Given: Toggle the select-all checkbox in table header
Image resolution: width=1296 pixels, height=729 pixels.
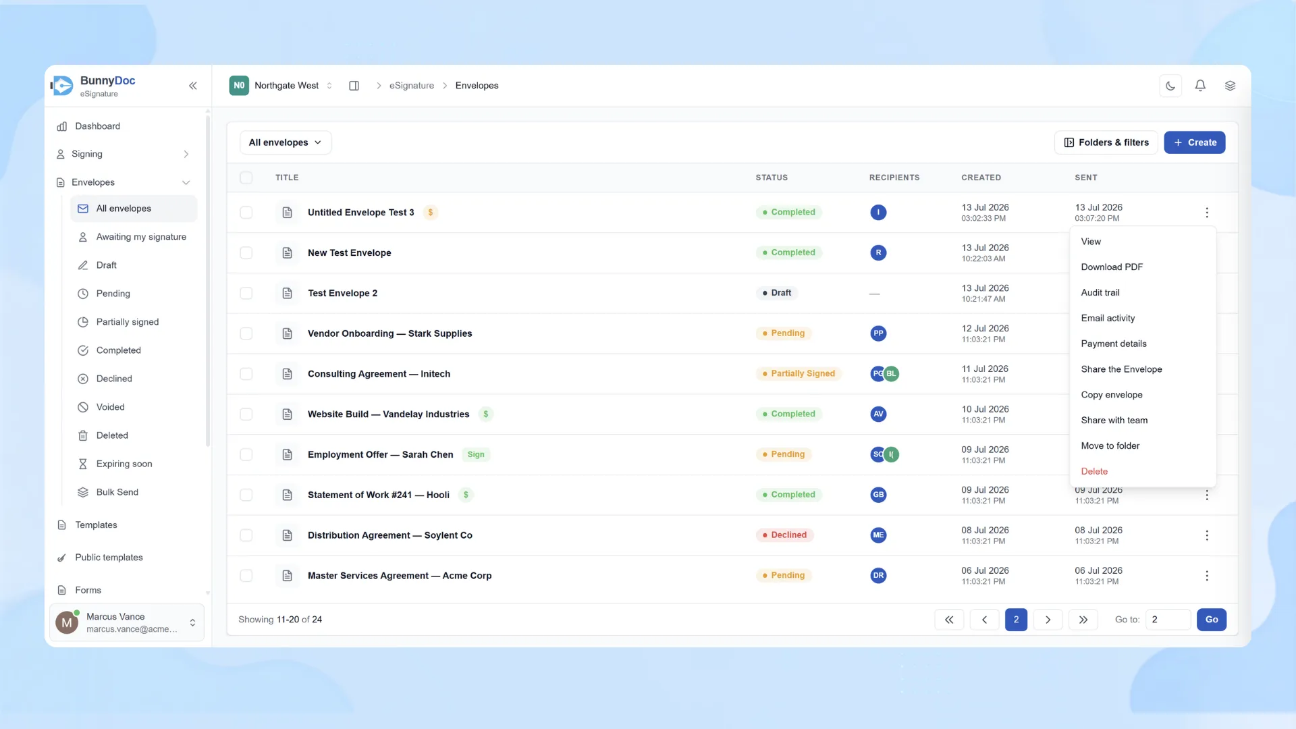Looking at the screenshot, I should pyautogui.click(x=246, y=178).
